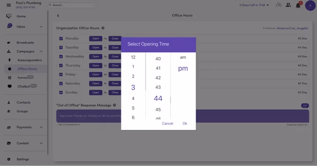Select hour 4 in time picker
Image resolution: width=317 pixels, height=166 pixels.
133,98
